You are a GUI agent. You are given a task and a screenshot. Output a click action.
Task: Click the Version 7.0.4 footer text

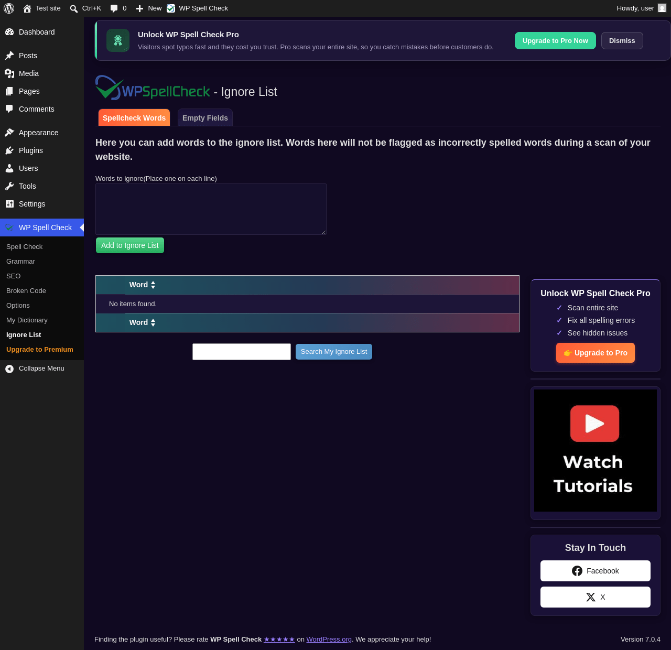coord(641,640)
